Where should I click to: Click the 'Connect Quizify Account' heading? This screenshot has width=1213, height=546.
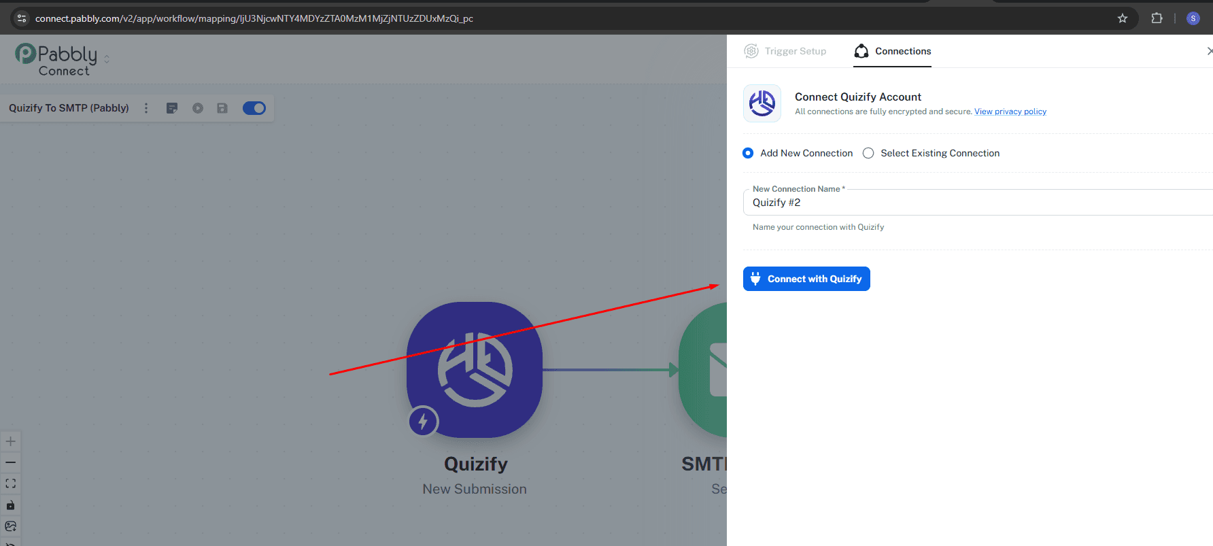coord(858,97)
